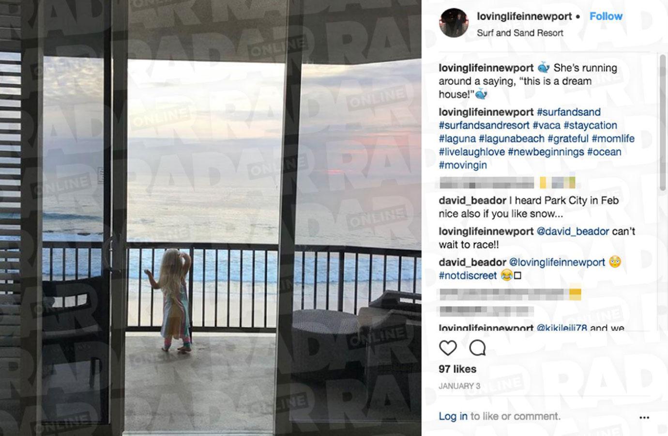The height and width of the screenshot is (436, 668).
Task: Click the heart like icon
Action: tap(448, 347)
